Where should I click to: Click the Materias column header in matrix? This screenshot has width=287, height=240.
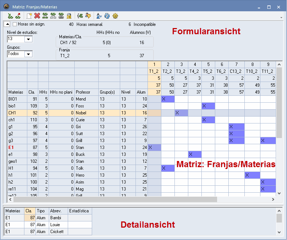point(17,92)
